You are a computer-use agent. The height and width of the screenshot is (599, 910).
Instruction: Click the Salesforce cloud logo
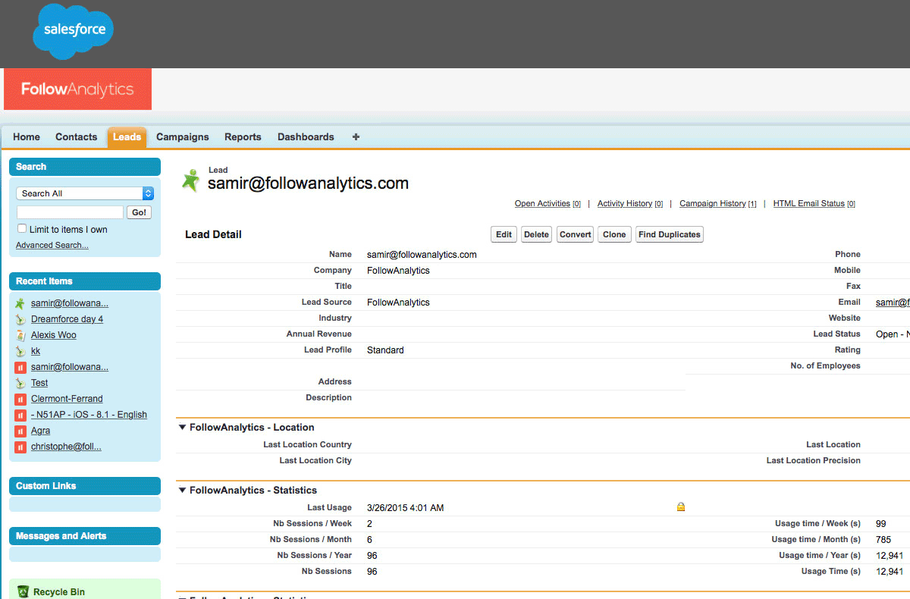(74, 31)
